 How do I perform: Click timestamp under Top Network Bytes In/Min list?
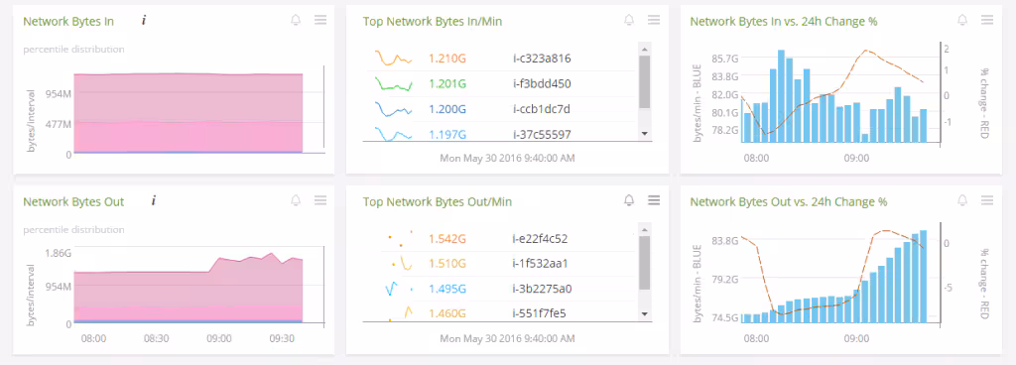(507, 158)
